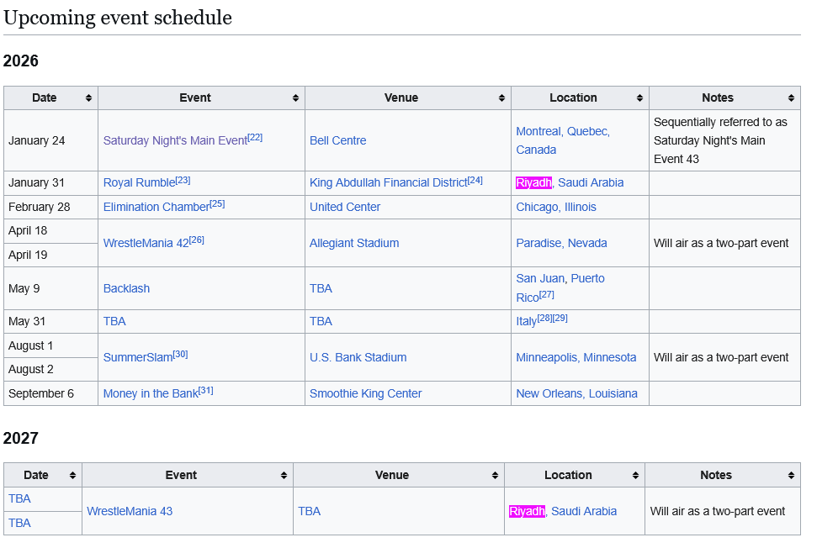Open the Royal Rumble link
Image resolution: width=817 pixels, height=548 pixels.
pos(139,182)
